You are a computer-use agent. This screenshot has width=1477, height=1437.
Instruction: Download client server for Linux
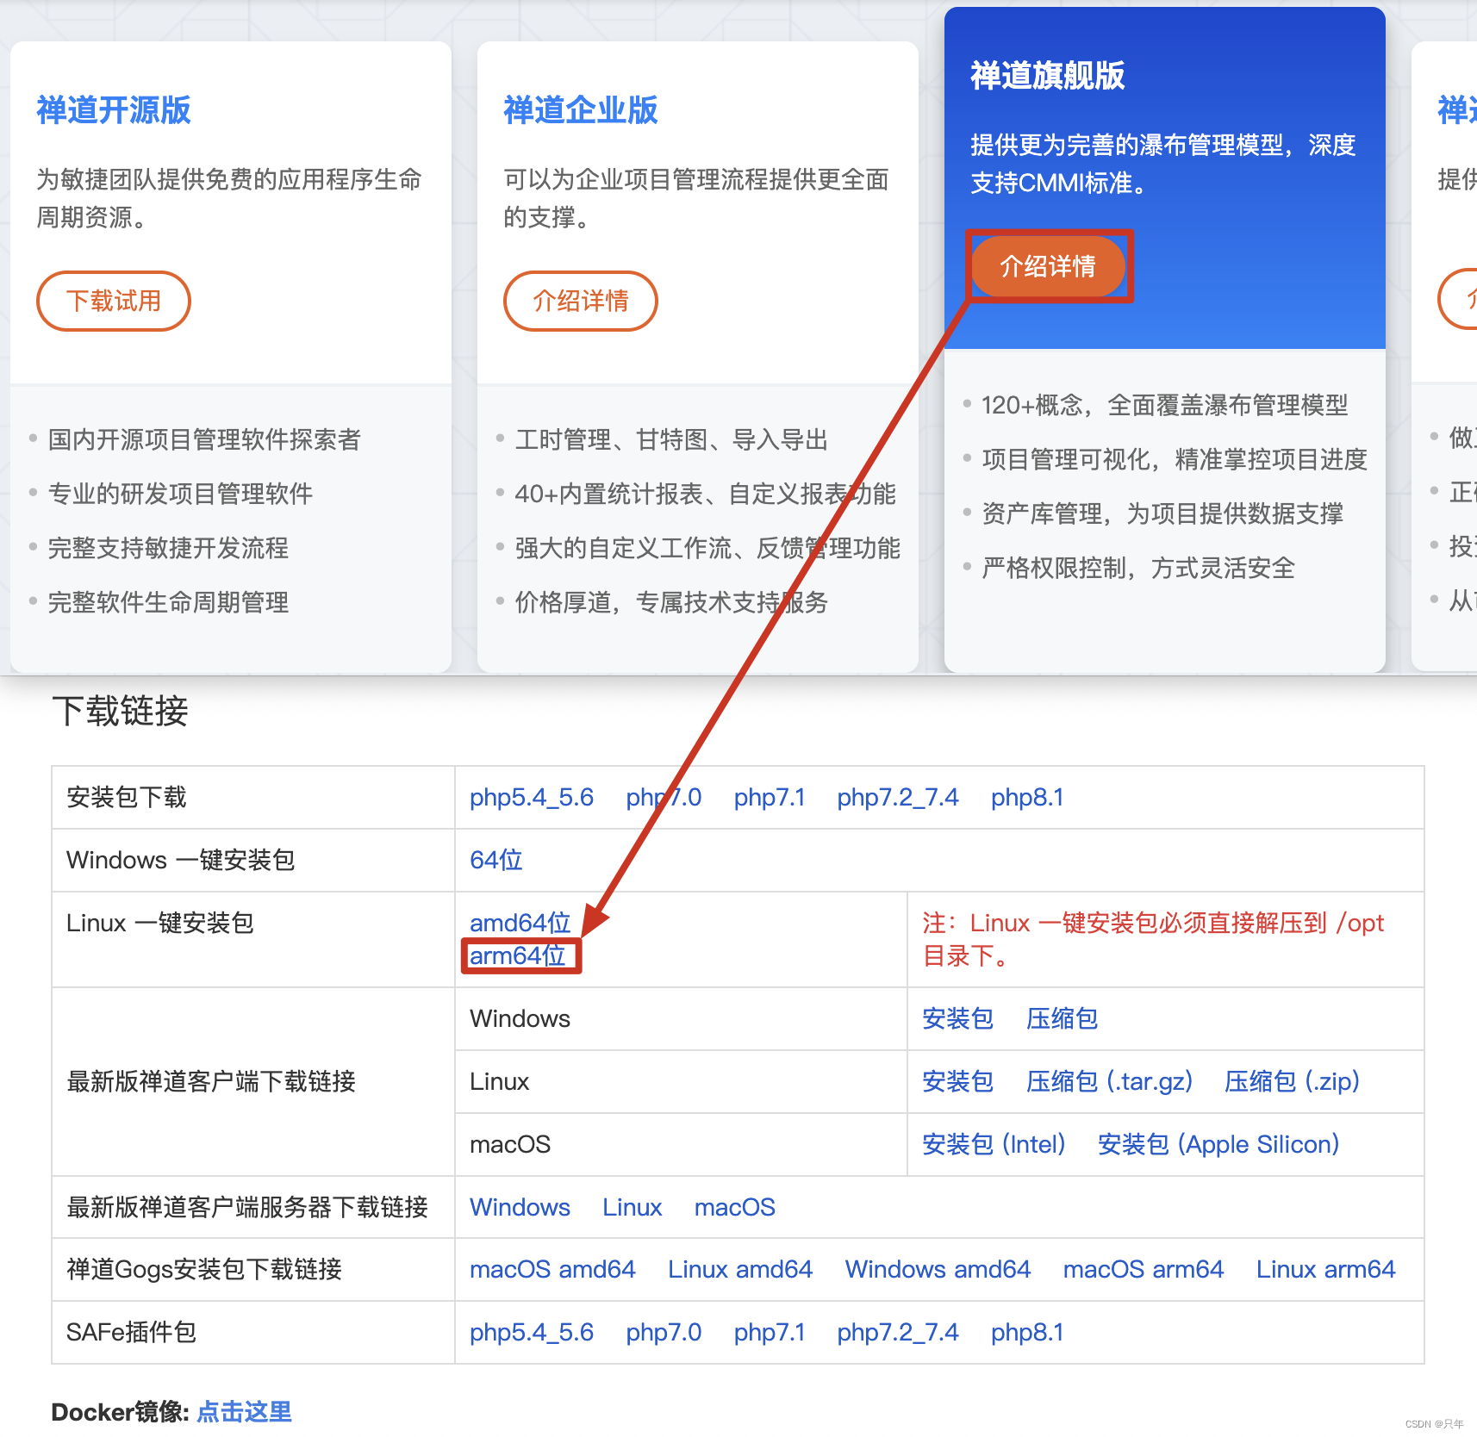(633, 1207)
